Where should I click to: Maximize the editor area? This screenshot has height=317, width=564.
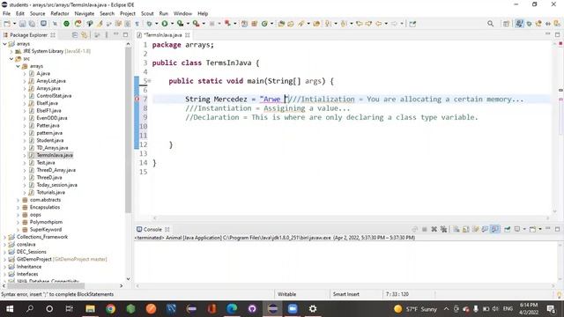[557, 34]
